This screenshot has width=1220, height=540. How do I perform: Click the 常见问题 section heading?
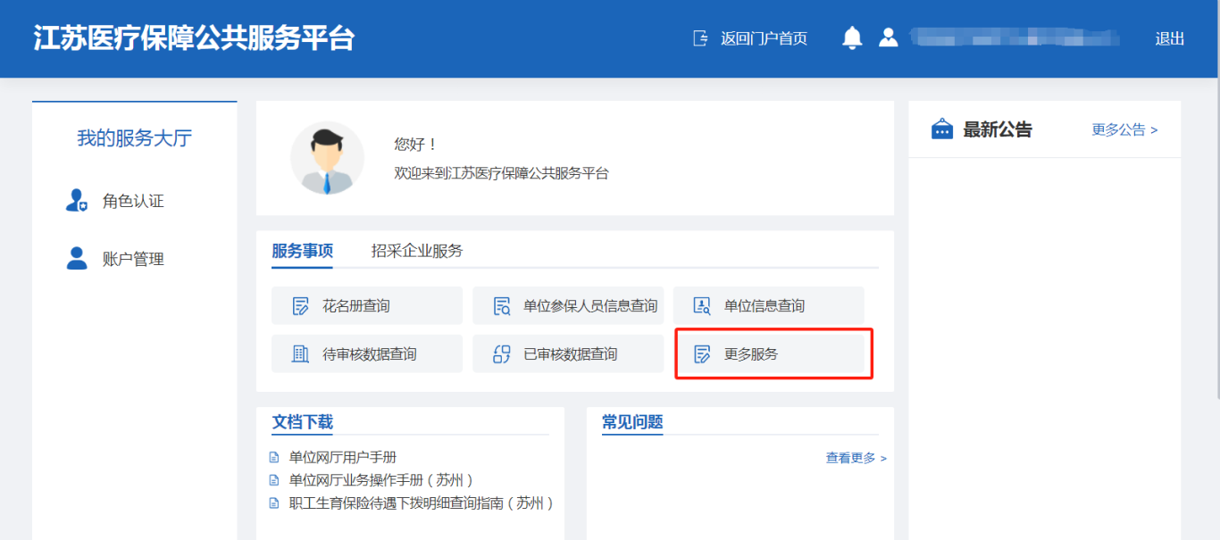pyautogui.click(x=632, y=422)
